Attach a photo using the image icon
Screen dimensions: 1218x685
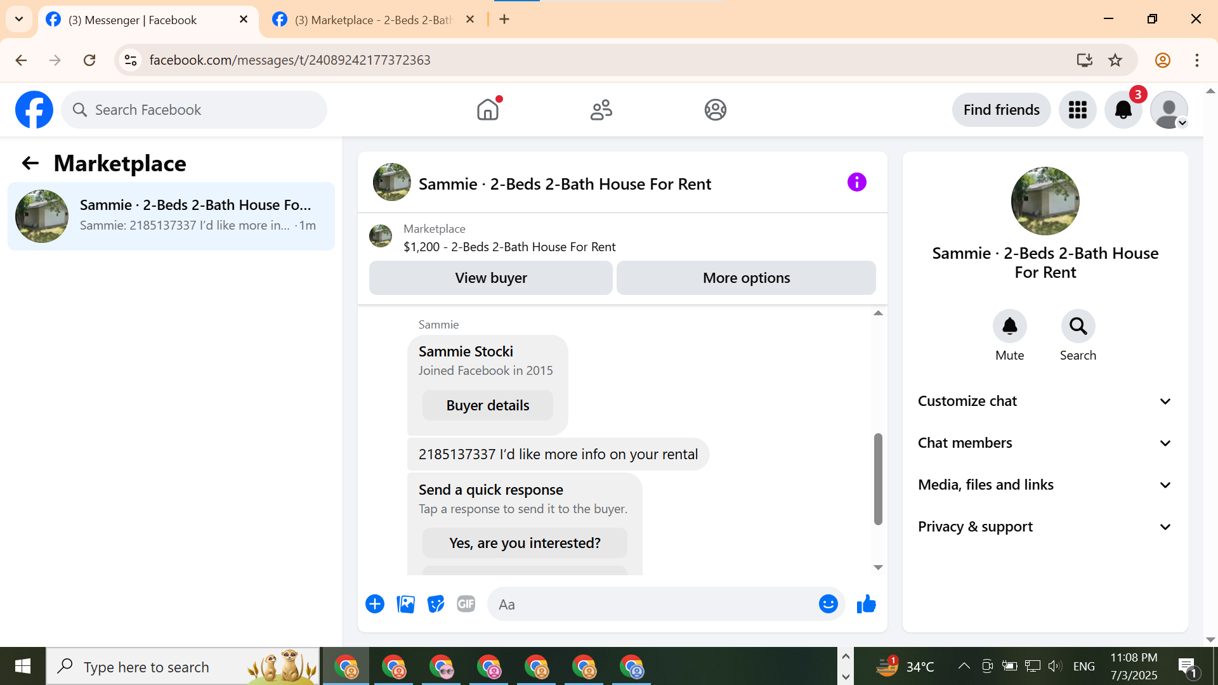405,604
